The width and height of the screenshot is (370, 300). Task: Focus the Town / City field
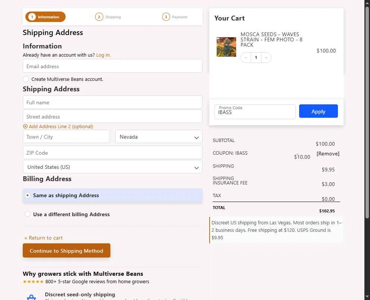point(66,136)
